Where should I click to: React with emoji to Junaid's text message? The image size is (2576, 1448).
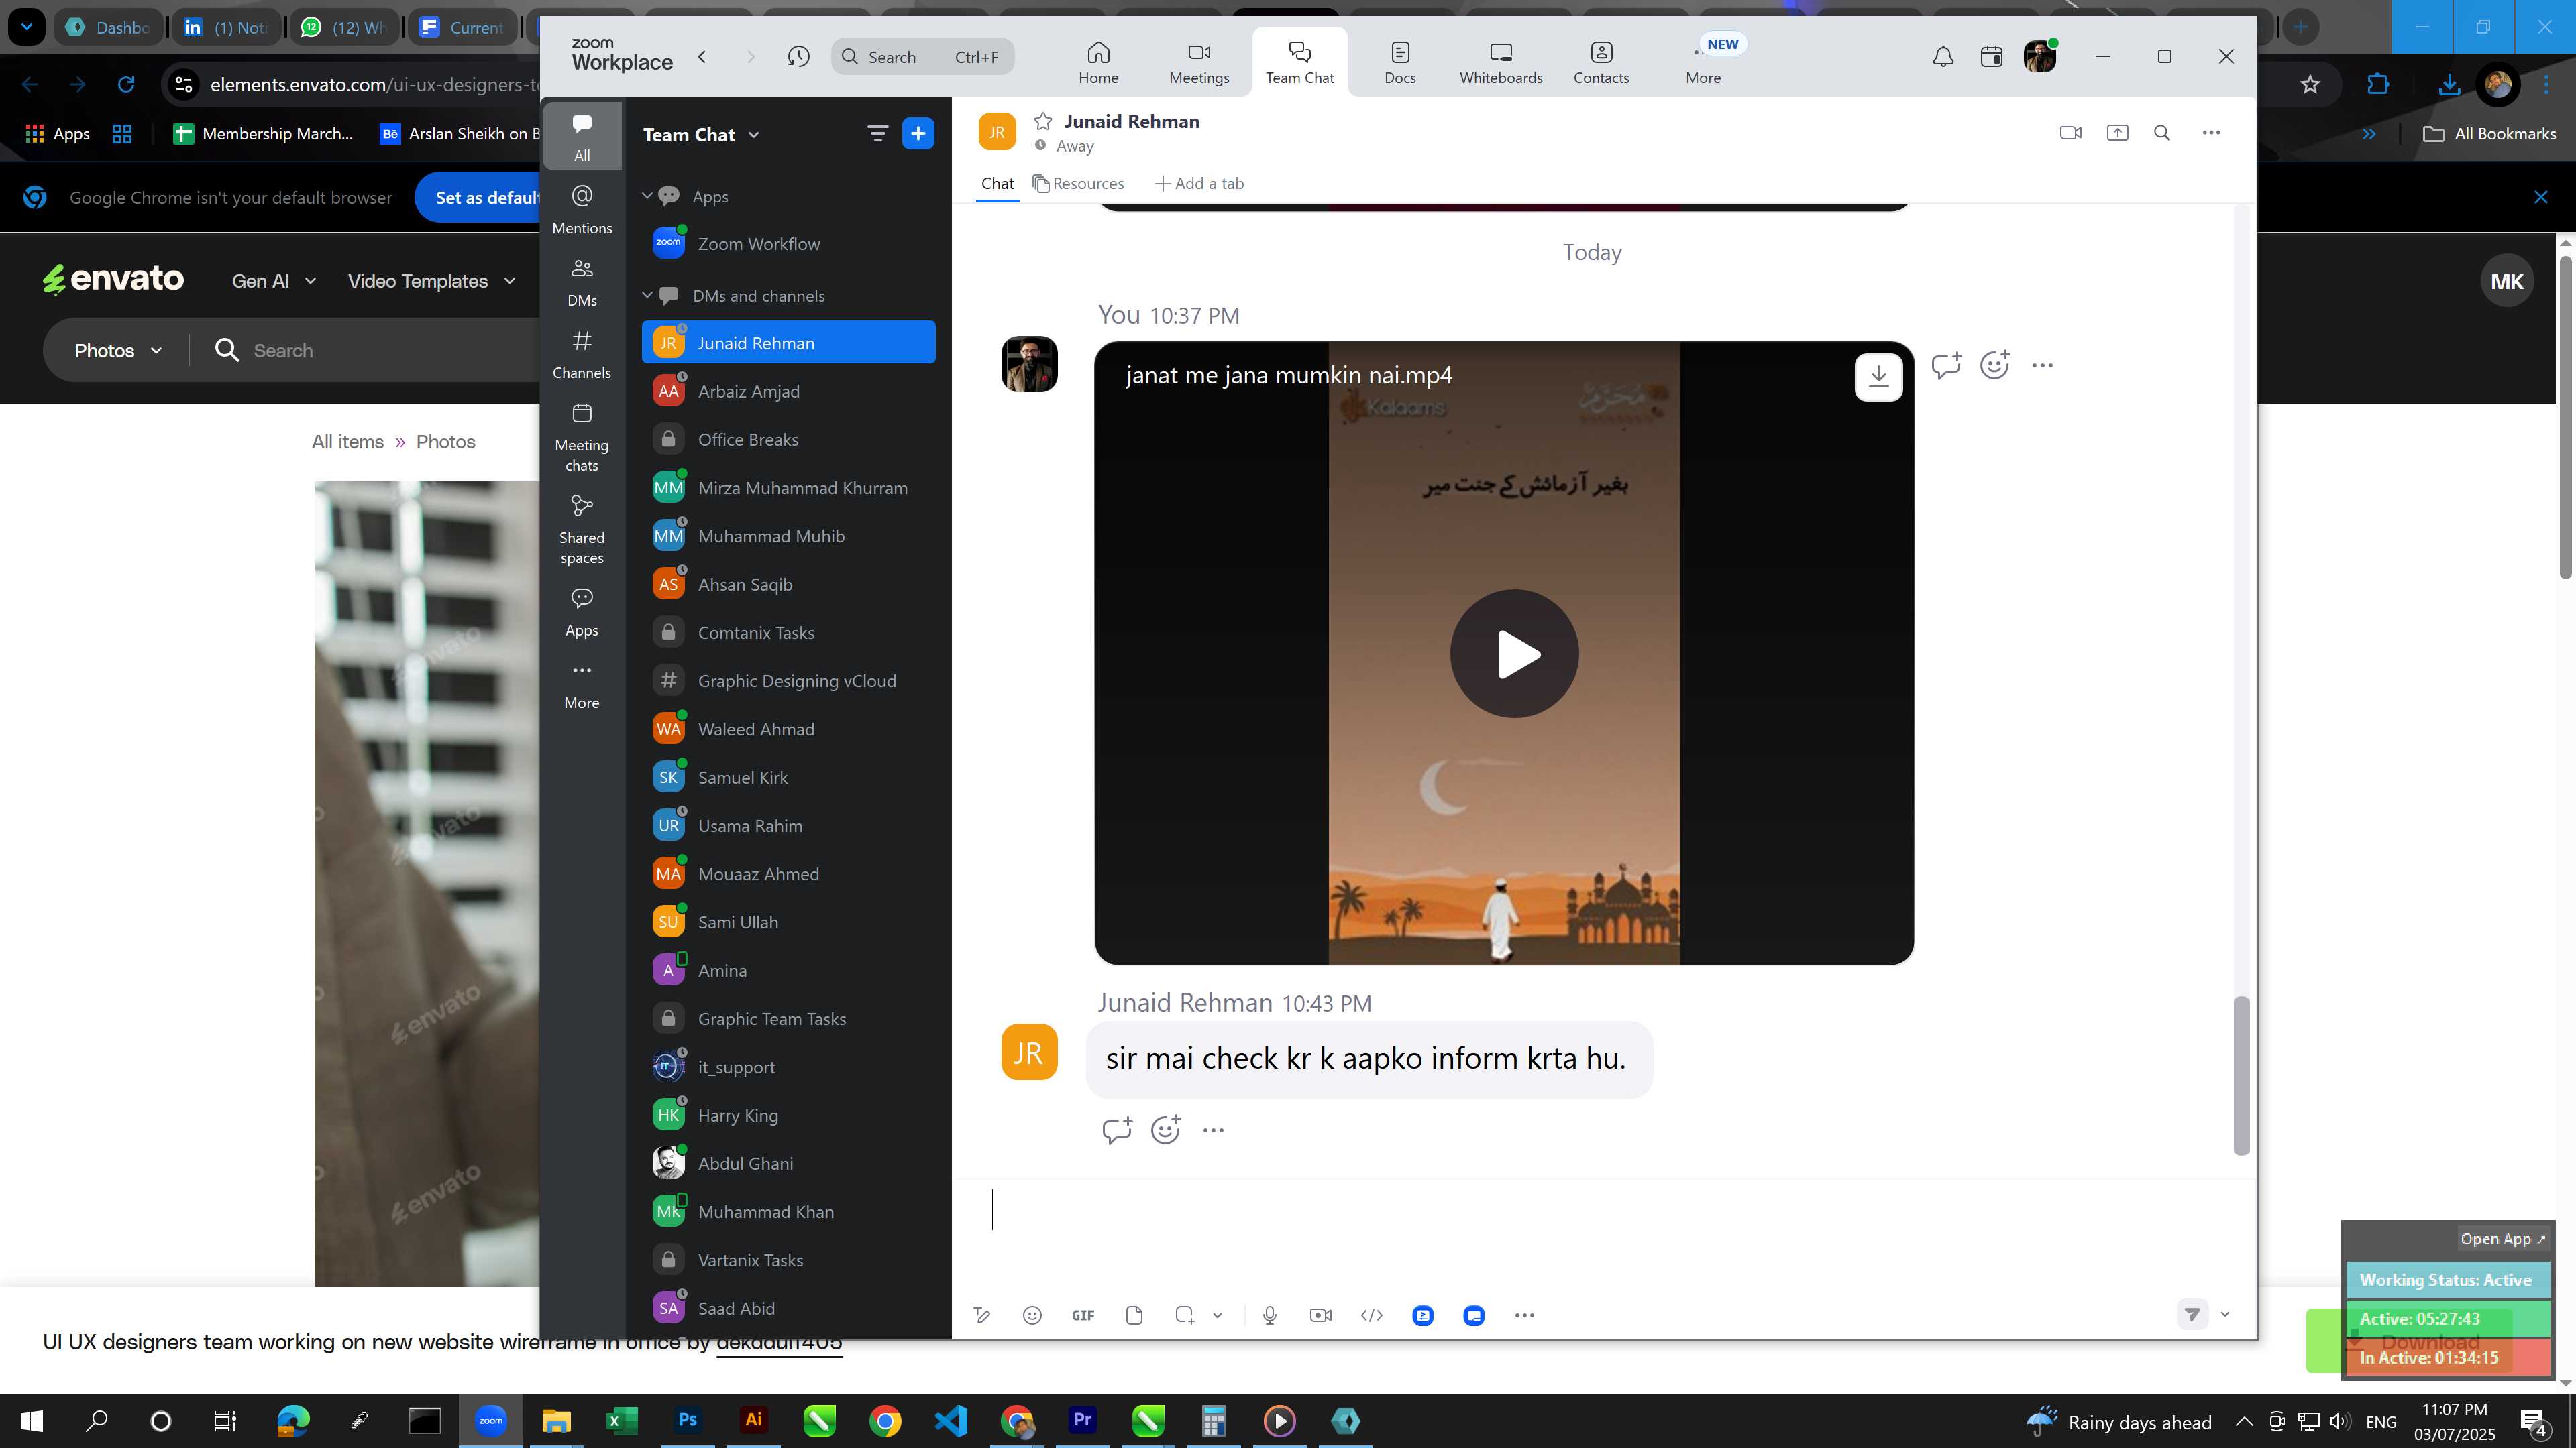[x=1166, y=1129]
